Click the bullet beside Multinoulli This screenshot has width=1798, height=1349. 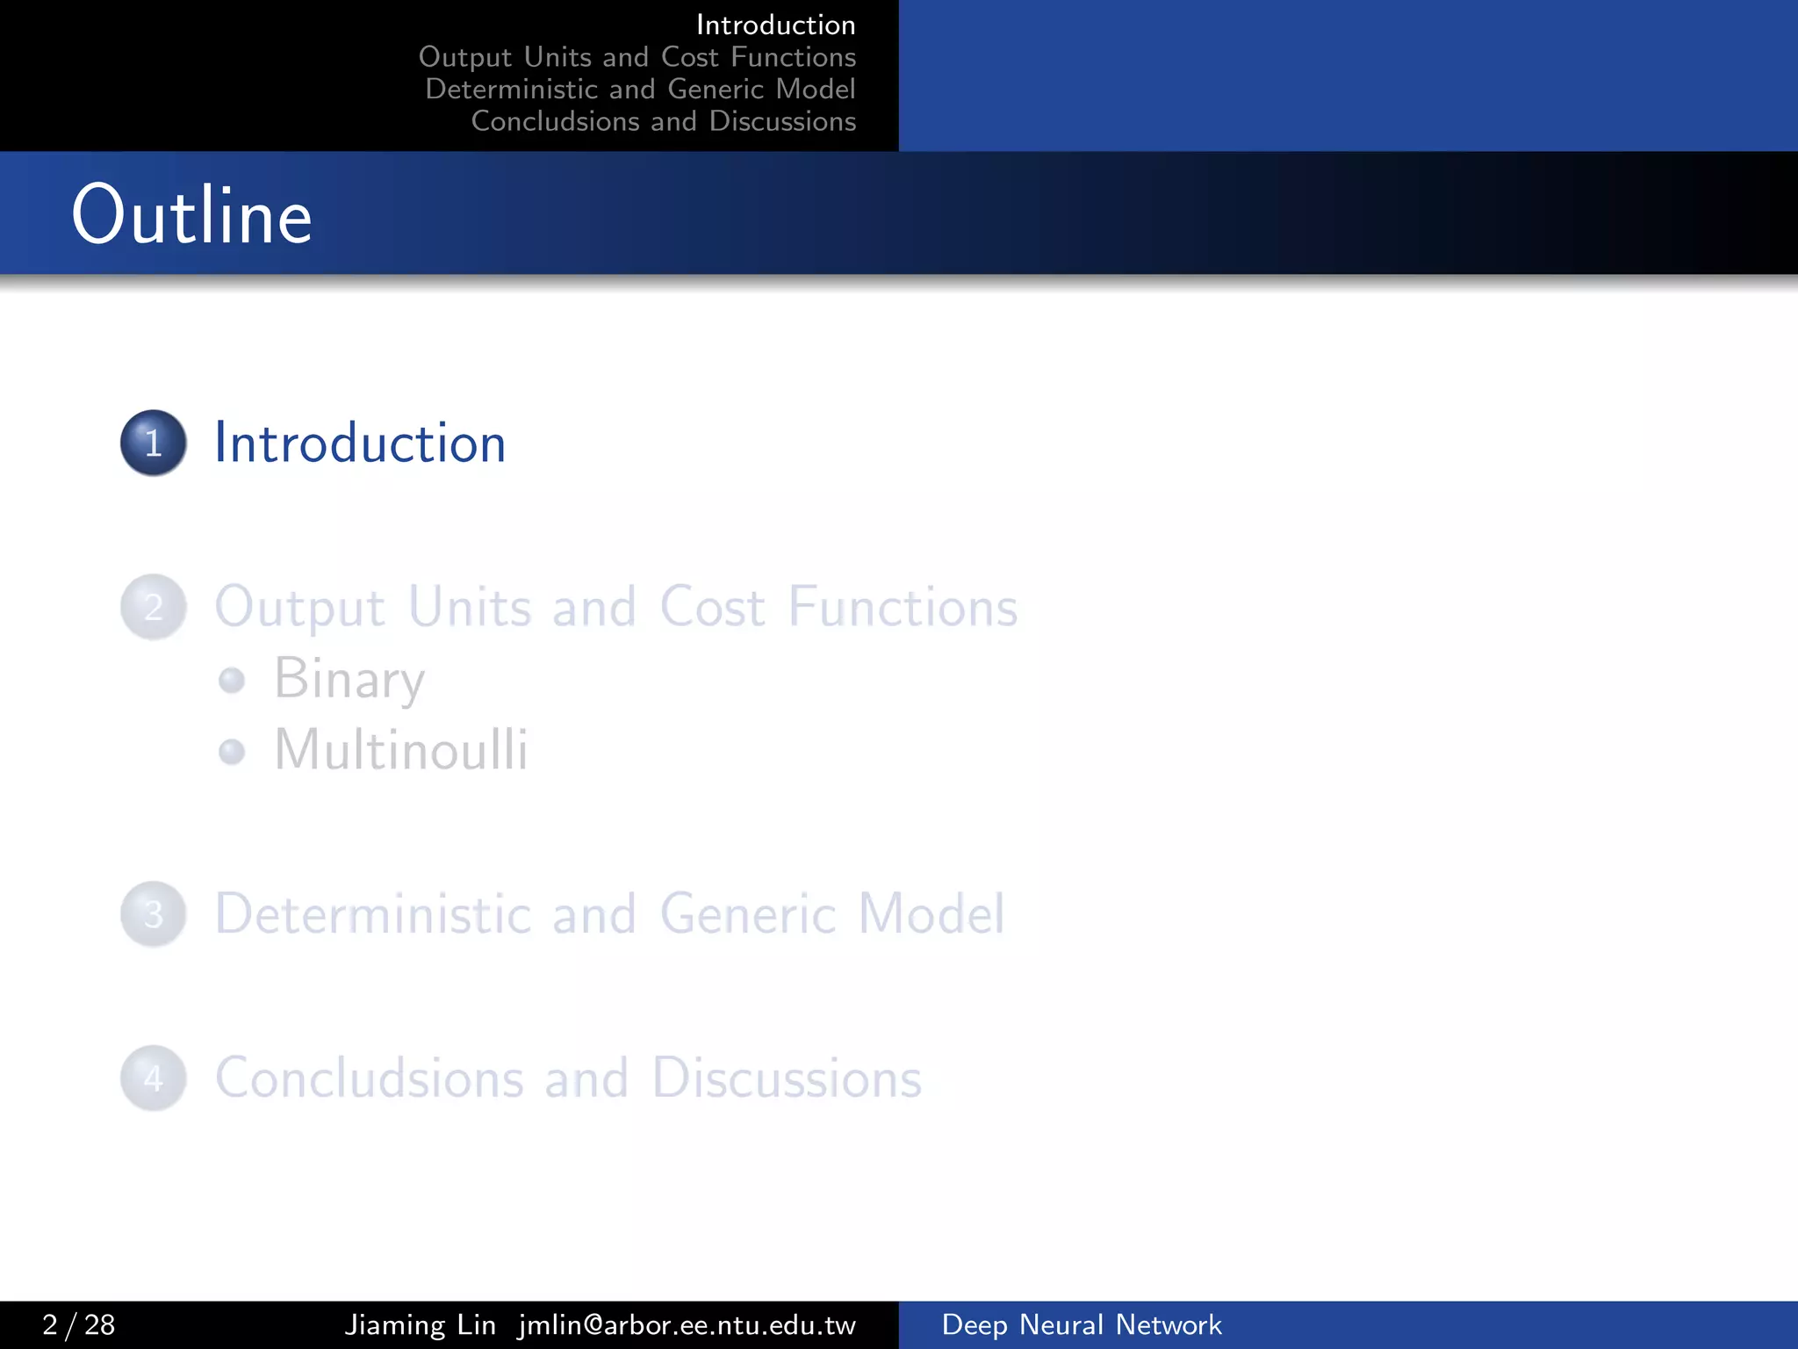pos(232,752)
